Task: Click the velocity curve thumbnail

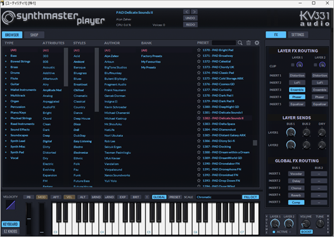Action: point(10,205)
